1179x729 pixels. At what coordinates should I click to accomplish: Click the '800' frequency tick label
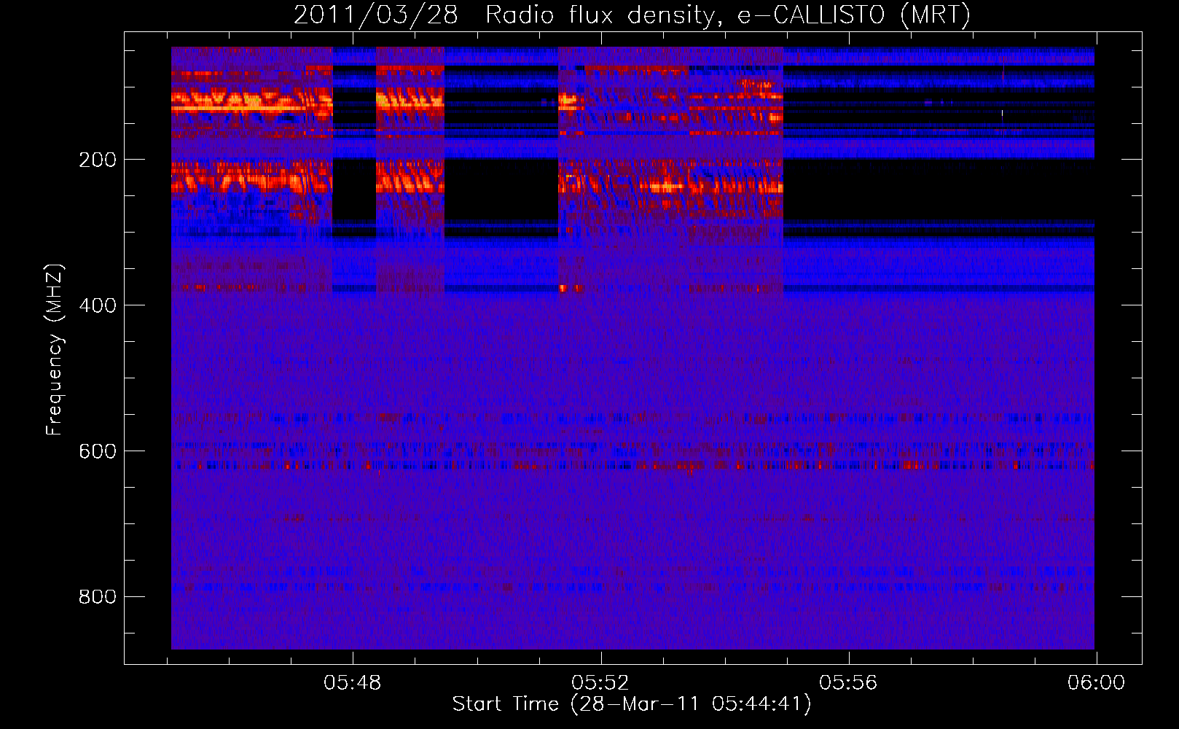(98, 597)
